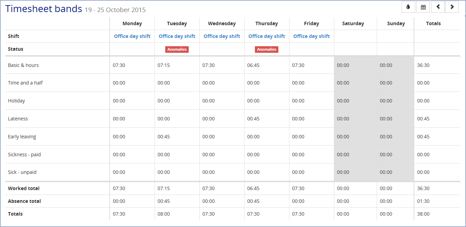The width and height of the screenshot is (466, 227).
Task: Click Tuesday's red Anomalies badge
Action: (177, 49)
